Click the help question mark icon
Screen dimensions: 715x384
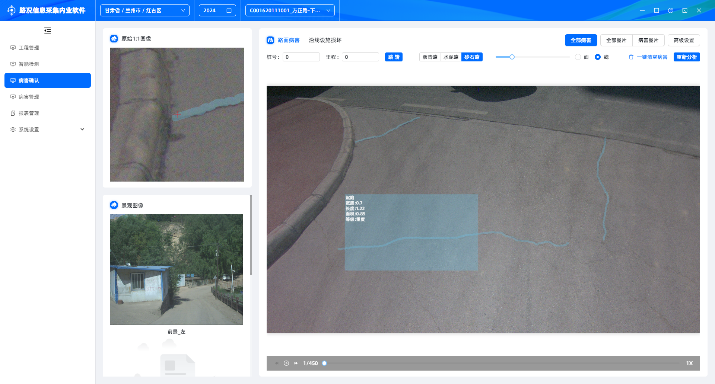coord(670,10)
